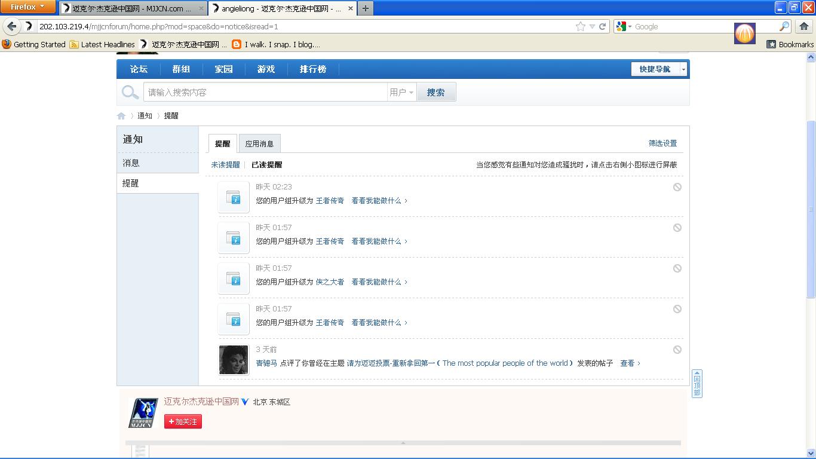Image resolution: width=816 pixels, height=459 pixels.
Task: Open a new tab with the plus button
Action: [x=365, y=8]
